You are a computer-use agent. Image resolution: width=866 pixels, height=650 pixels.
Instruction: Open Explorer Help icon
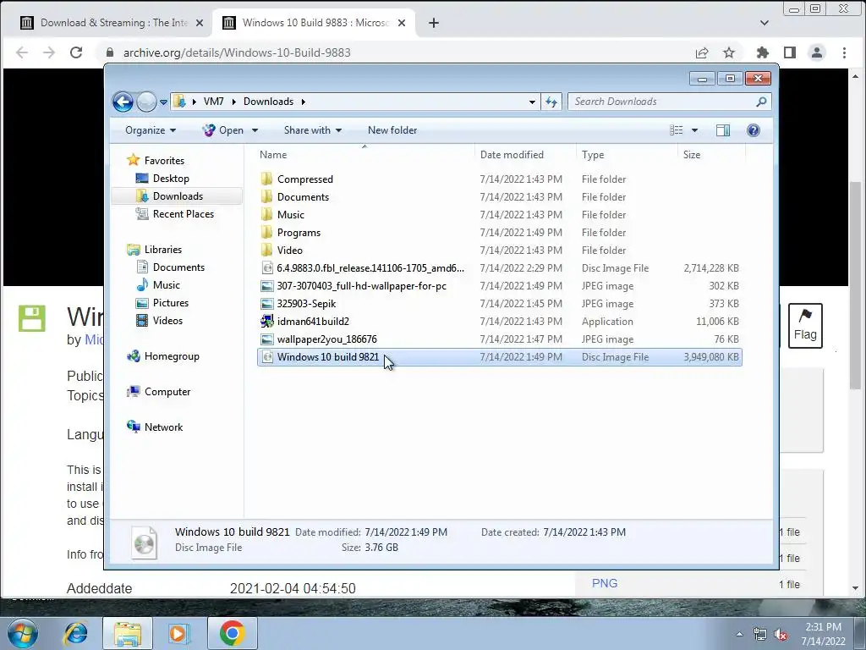[x=753, y=130]
